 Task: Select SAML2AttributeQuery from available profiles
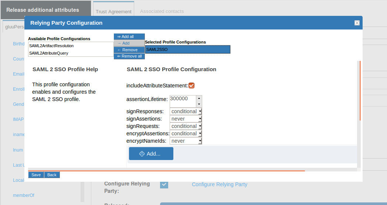tap(49, 53)
